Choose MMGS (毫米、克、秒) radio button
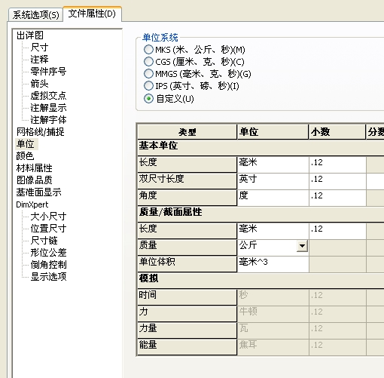 [148, 74]
